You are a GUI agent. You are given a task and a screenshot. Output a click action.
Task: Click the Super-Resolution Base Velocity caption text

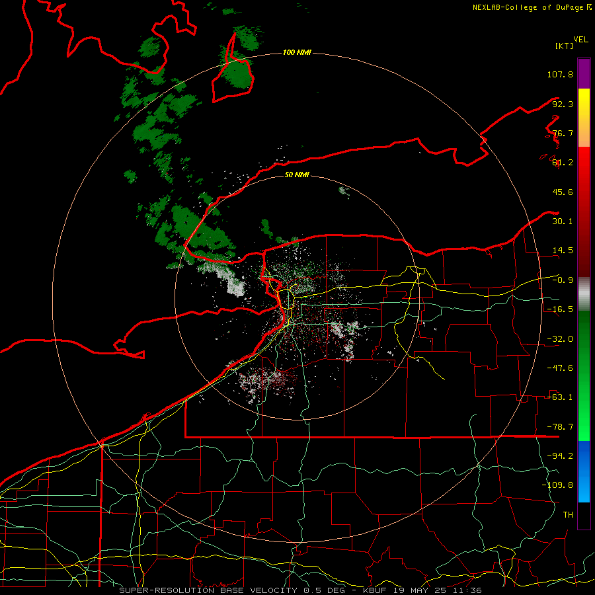[x=299, y=590]
